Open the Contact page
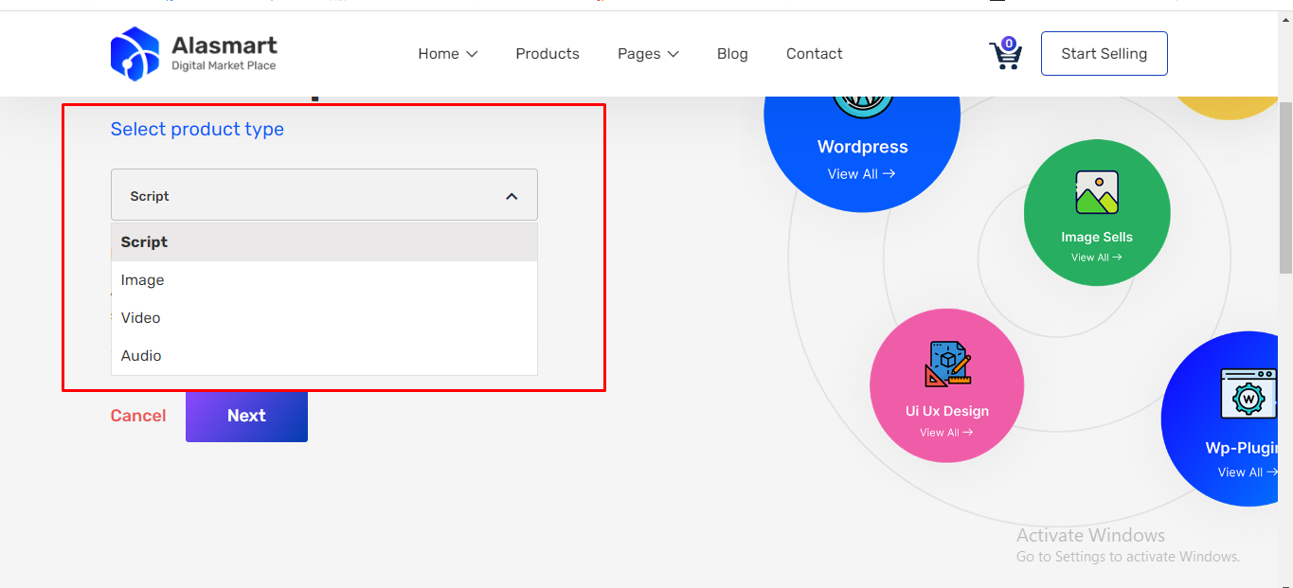This screenshot has height=588, width=1293. point(814,54)
